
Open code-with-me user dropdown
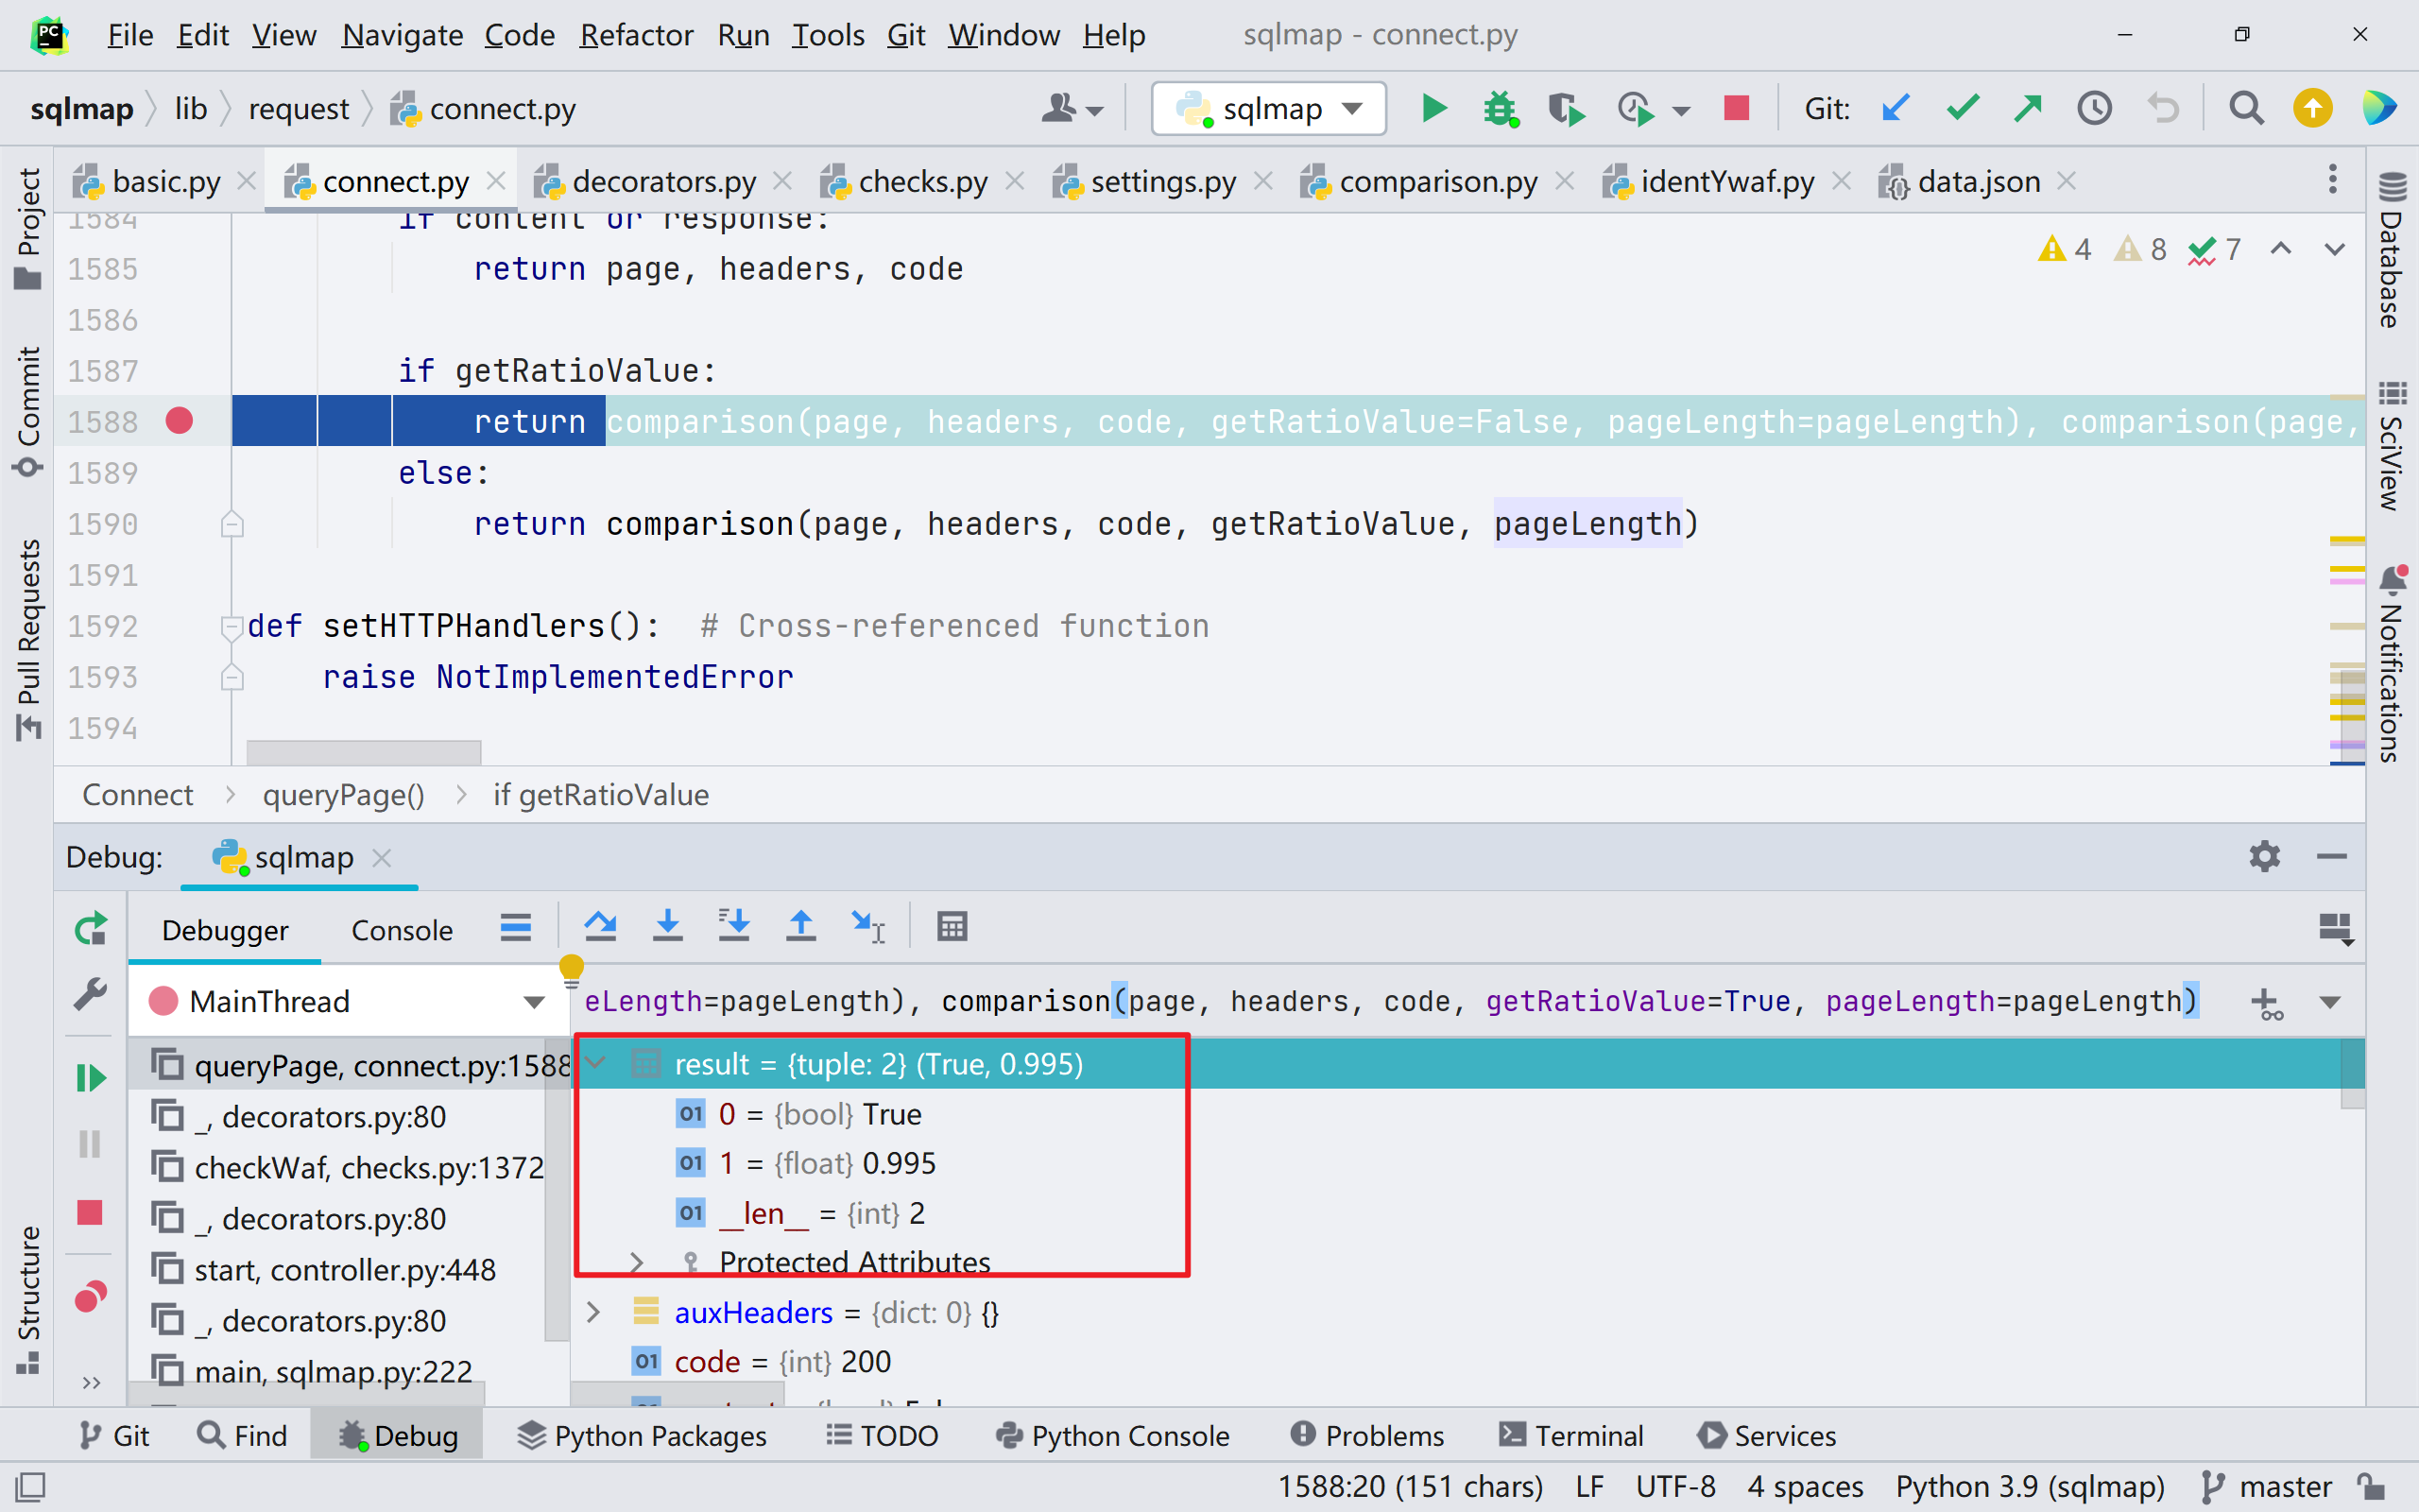(1072, 108)
